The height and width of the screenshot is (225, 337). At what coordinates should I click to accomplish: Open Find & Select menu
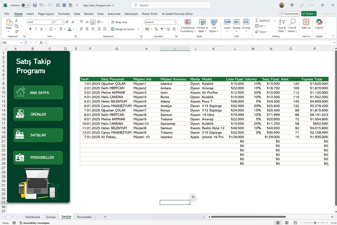point(292,26)
